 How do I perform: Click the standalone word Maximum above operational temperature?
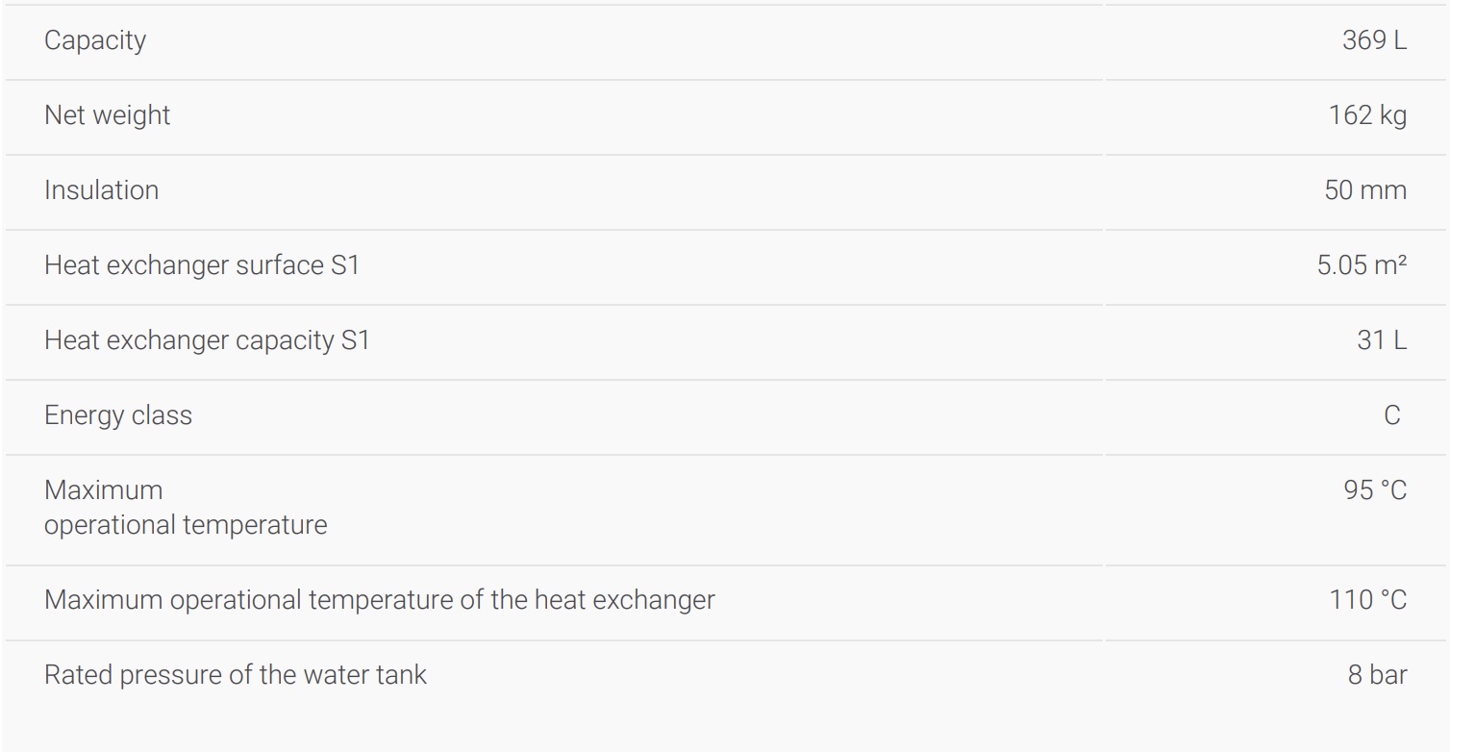pos(104,490)
